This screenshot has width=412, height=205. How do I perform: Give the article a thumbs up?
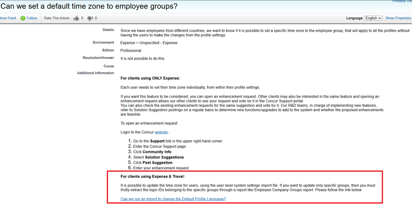click(x=76, y=18)
